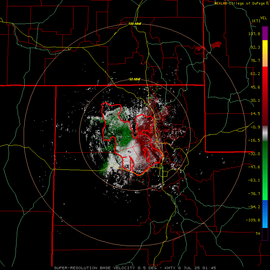Image resolution: width=270 pixels, height=270 pixels.
Task: Pick the blue segment of the color bar
Action: pyautogui.click(x=265, y=214)
